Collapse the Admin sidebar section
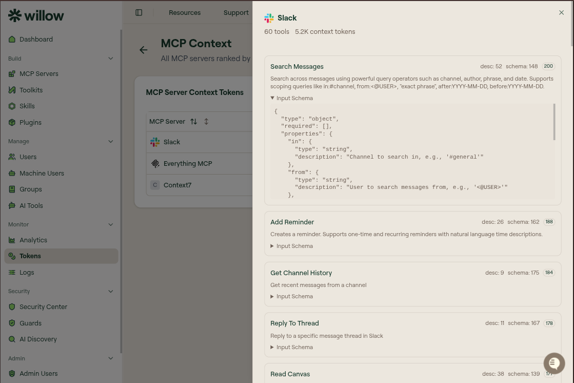The height and width of the screenshot is (383, 574). pyautogui.click(x=111, y=358)
